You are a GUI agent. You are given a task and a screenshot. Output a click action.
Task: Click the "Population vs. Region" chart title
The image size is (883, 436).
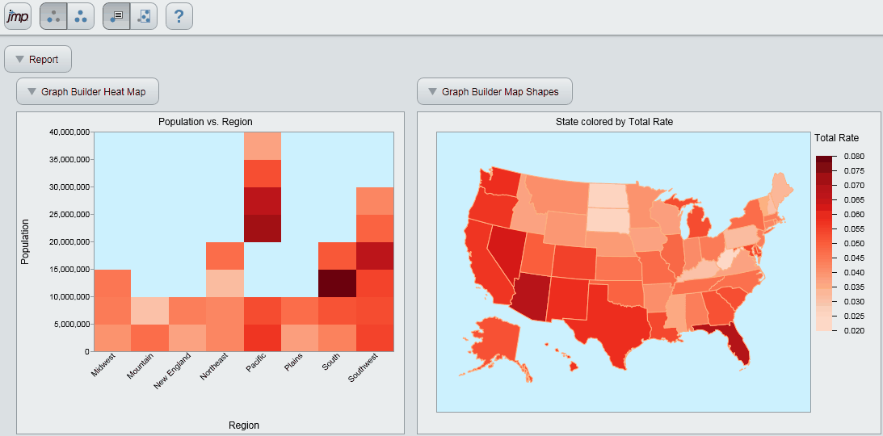point(205,122)
